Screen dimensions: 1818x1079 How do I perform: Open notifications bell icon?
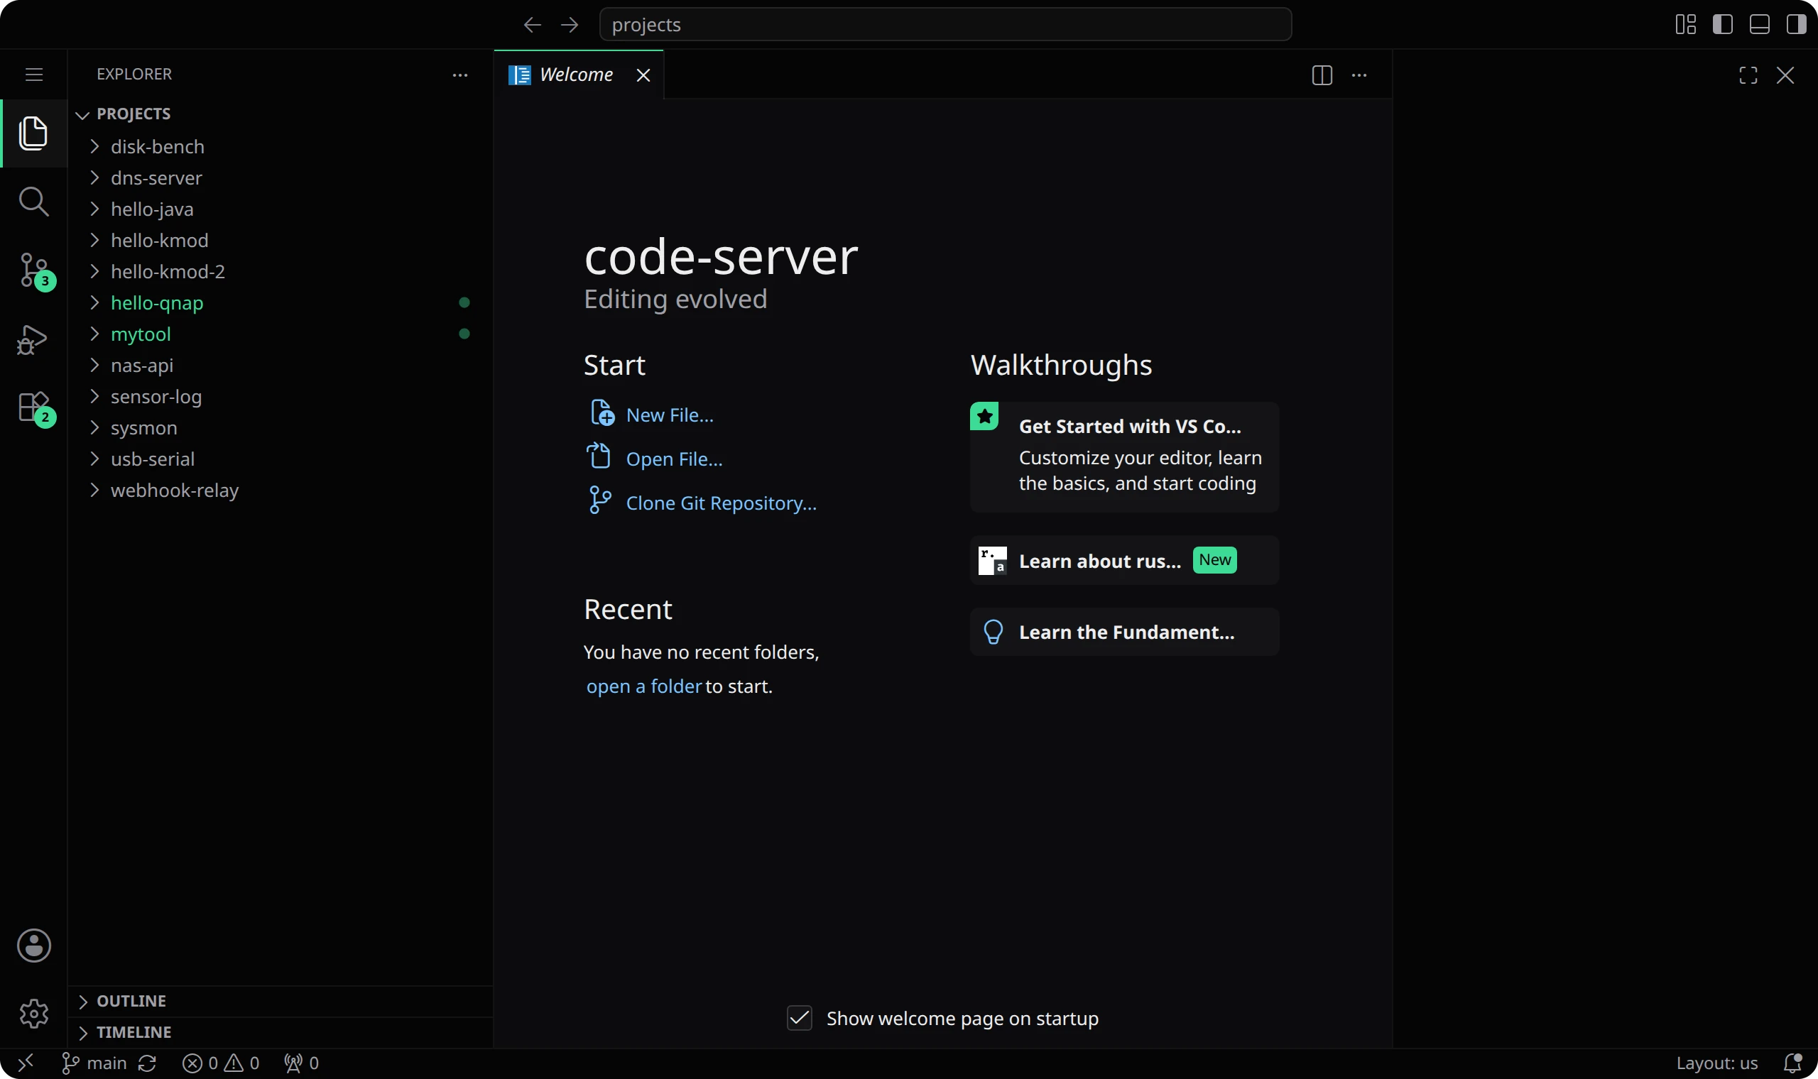click(1792, 1063)
